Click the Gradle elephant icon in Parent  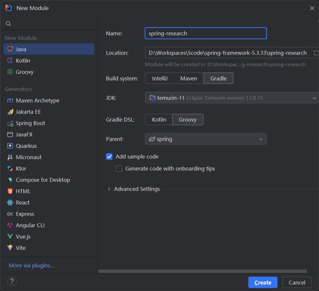coord(152,139)
